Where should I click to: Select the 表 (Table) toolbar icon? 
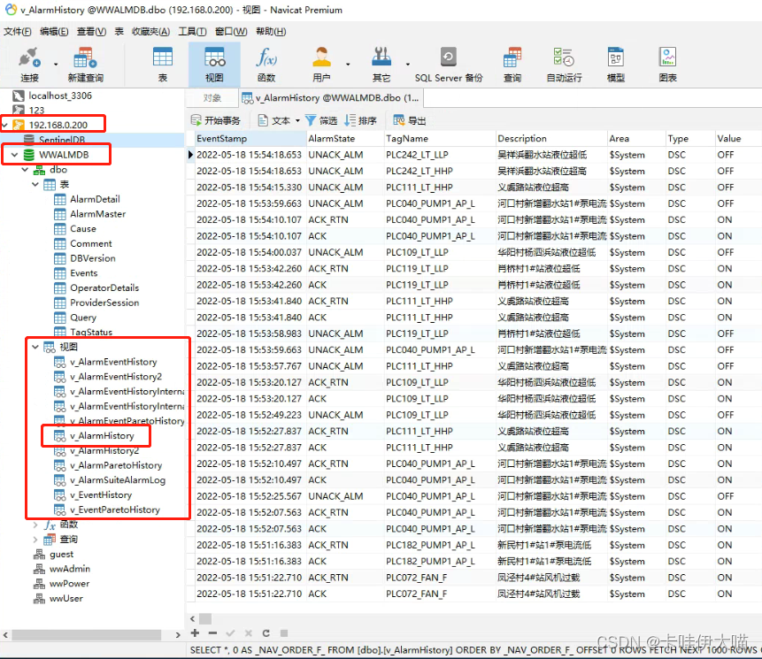pyautogui.click(x=163, y=64)
